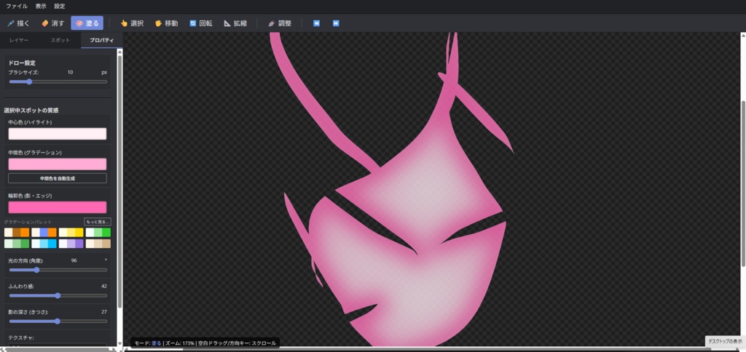
Task: Pick the cream-blue-orange gradient palette
Action: [44, 232]
